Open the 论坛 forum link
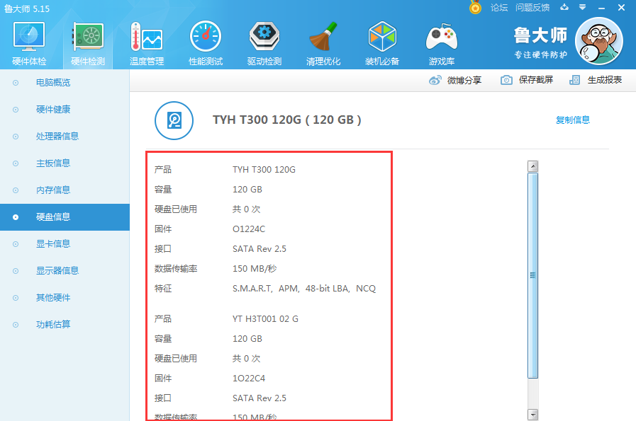Viewport: 636px width, 421px height. pyautogui.click(x=499, y=7)
